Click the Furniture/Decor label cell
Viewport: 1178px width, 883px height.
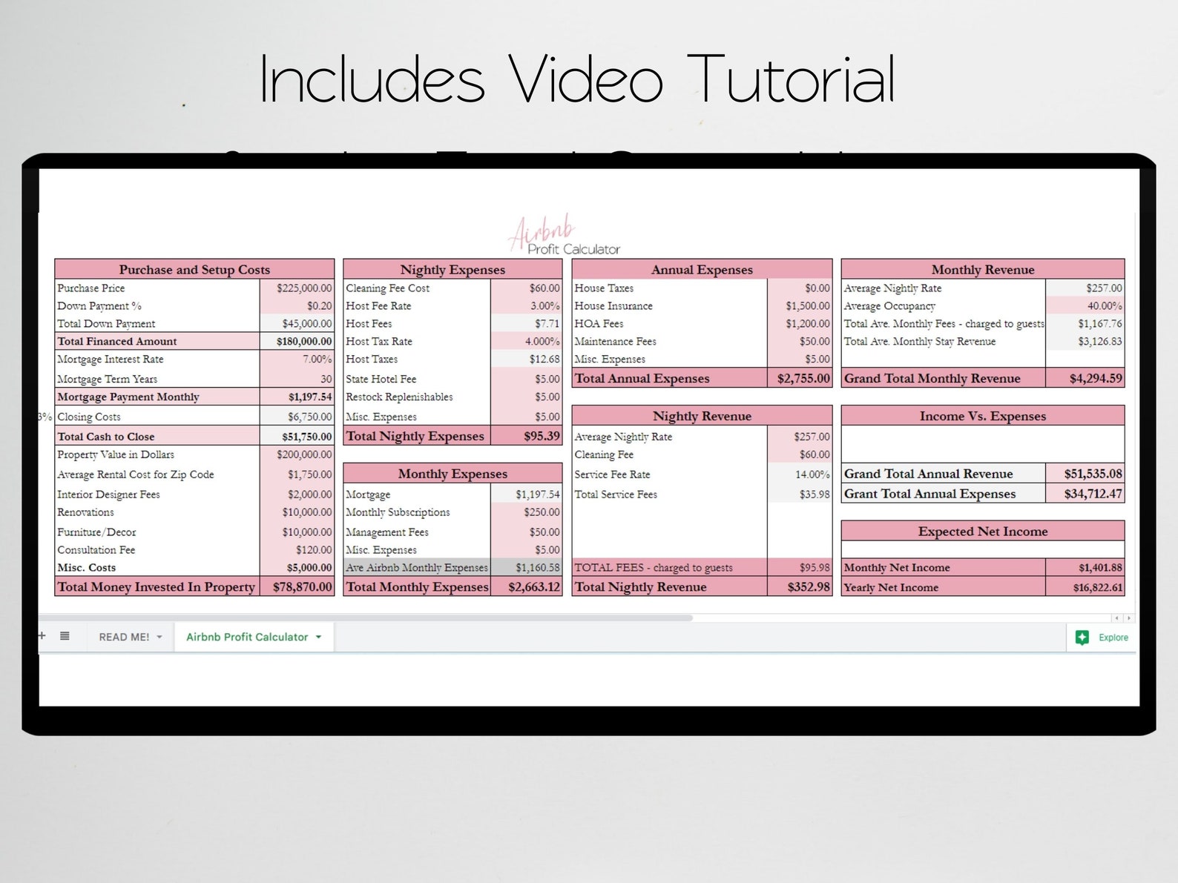(x=157, y=532)
